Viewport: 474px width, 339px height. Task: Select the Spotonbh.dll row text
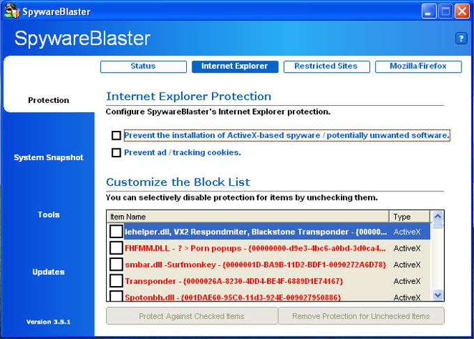tap(233, 297)
